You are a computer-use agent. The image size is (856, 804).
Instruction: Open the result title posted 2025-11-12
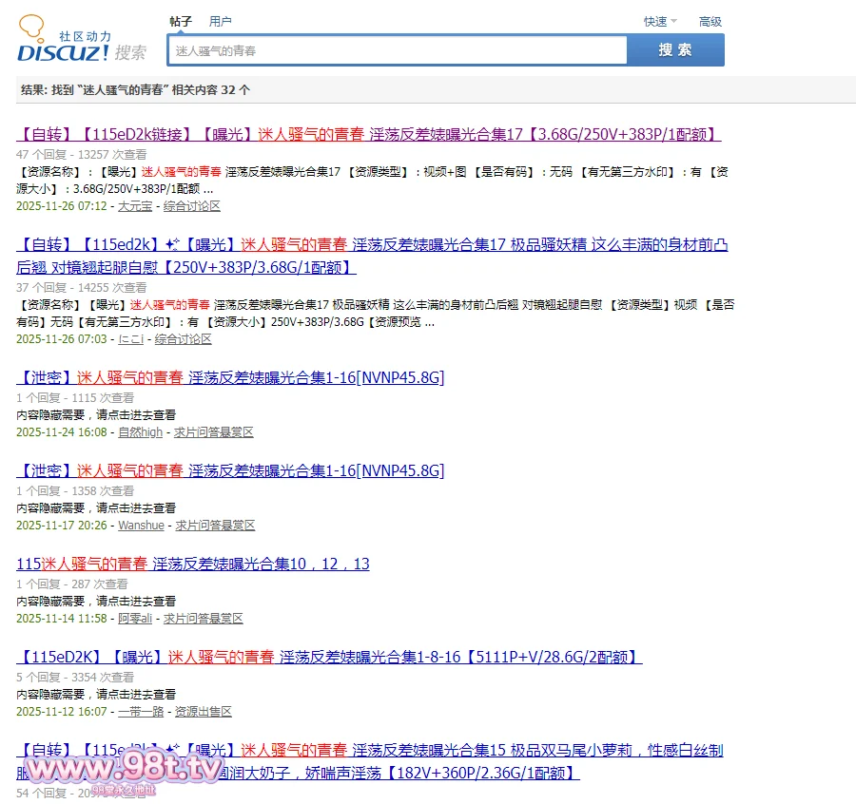(329, 657)
